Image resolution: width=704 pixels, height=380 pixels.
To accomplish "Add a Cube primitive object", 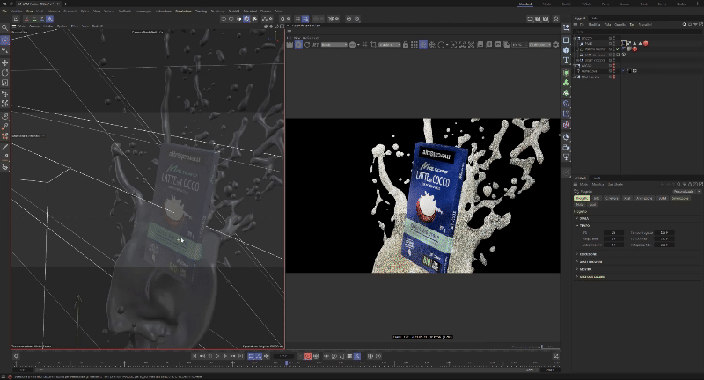I will pos(566,50).
